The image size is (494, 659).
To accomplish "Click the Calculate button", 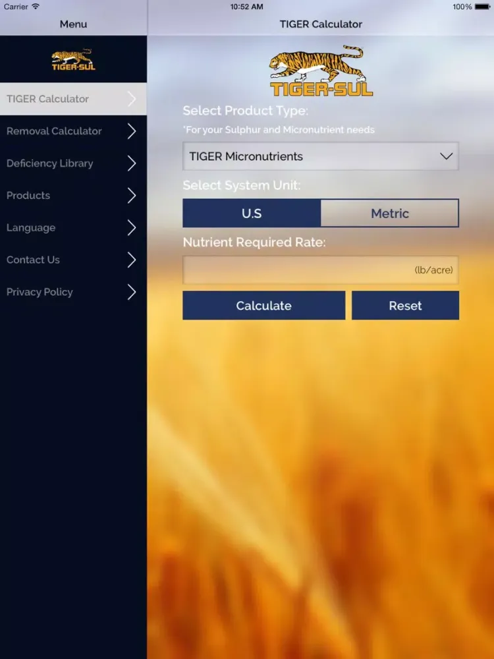I will click(x=264, y=306).
